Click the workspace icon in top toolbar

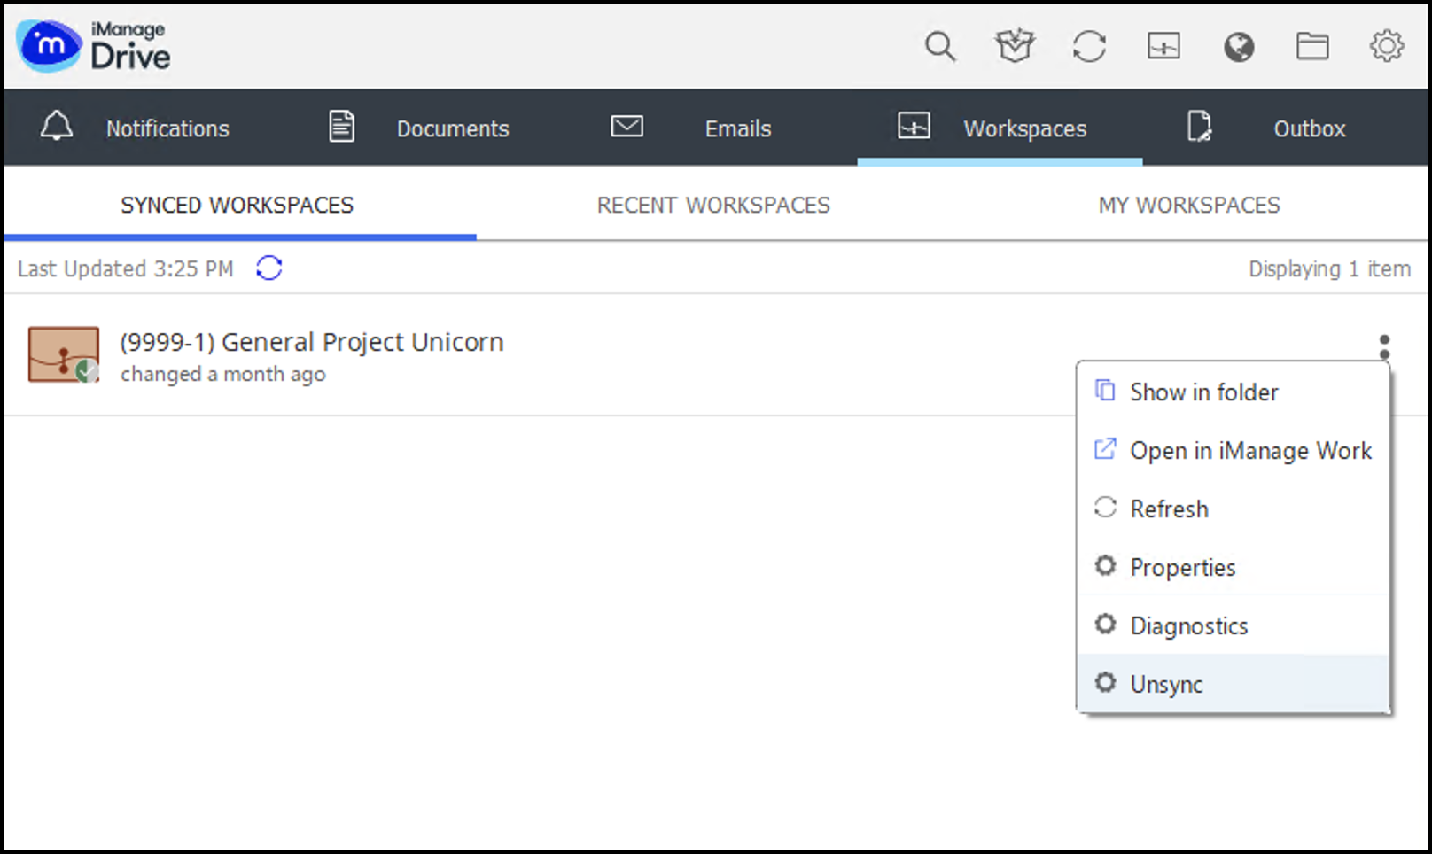point(1163,46)
